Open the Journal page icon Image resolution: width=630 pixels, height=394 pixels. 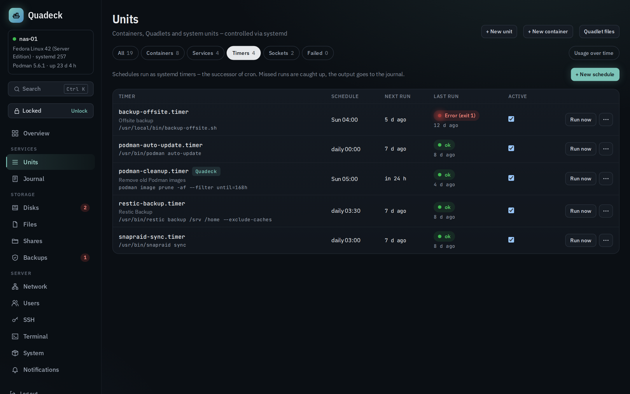15,179
